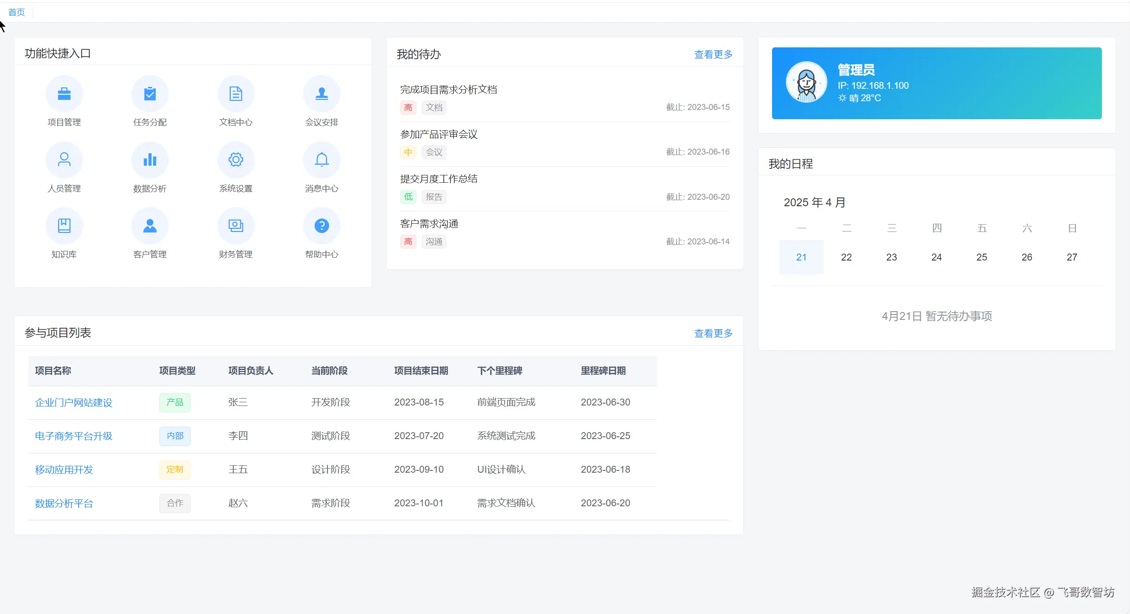The image size is (1130, 614).
Task: Click the milestone date 2023-06-30
Action: 605,403
